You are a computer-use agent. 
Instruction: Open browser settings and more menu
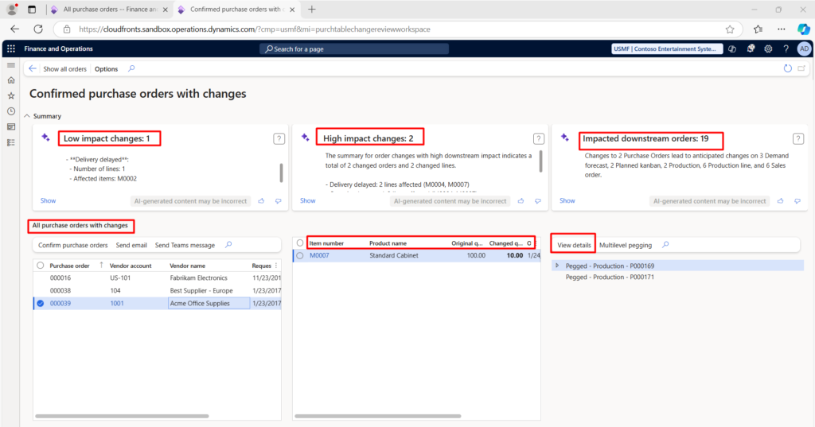pyautogui.click(x=782, y=29)
